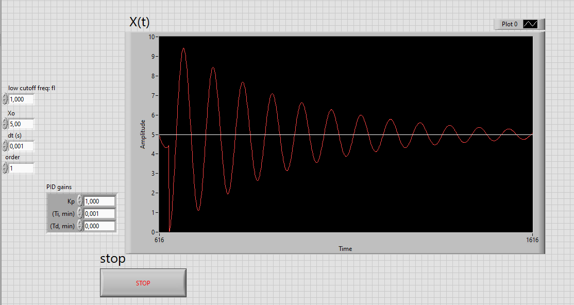Click the Kp label in PID gains
This screenshot has height=305, width=574.
(71, 201)
